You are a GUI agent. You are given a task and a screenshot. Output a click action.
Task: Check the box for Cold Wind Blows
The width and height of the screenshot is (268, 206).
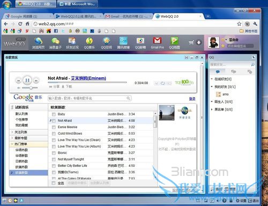click(x=54, y=134)
